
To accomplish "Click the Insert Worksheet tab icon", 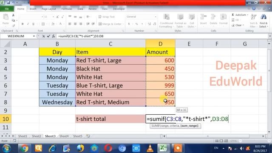I will [88, 136].
